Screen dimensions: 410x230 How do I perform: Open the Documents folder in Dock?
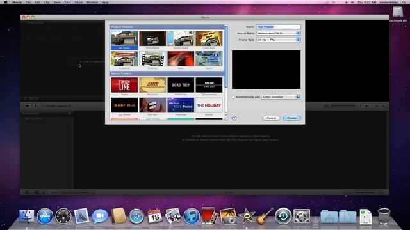click(x=347, y=216)
